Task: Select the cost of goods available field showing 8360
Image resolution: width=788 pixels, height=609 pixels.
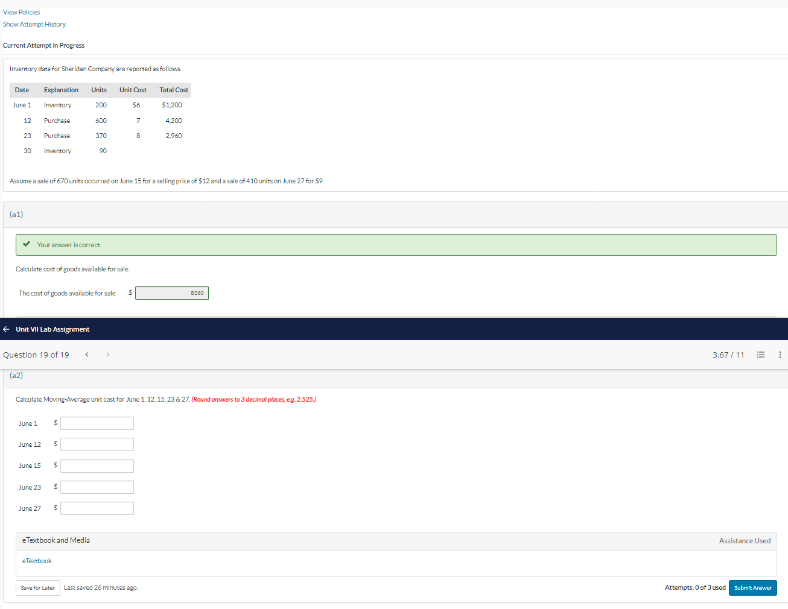Action: 172,292
